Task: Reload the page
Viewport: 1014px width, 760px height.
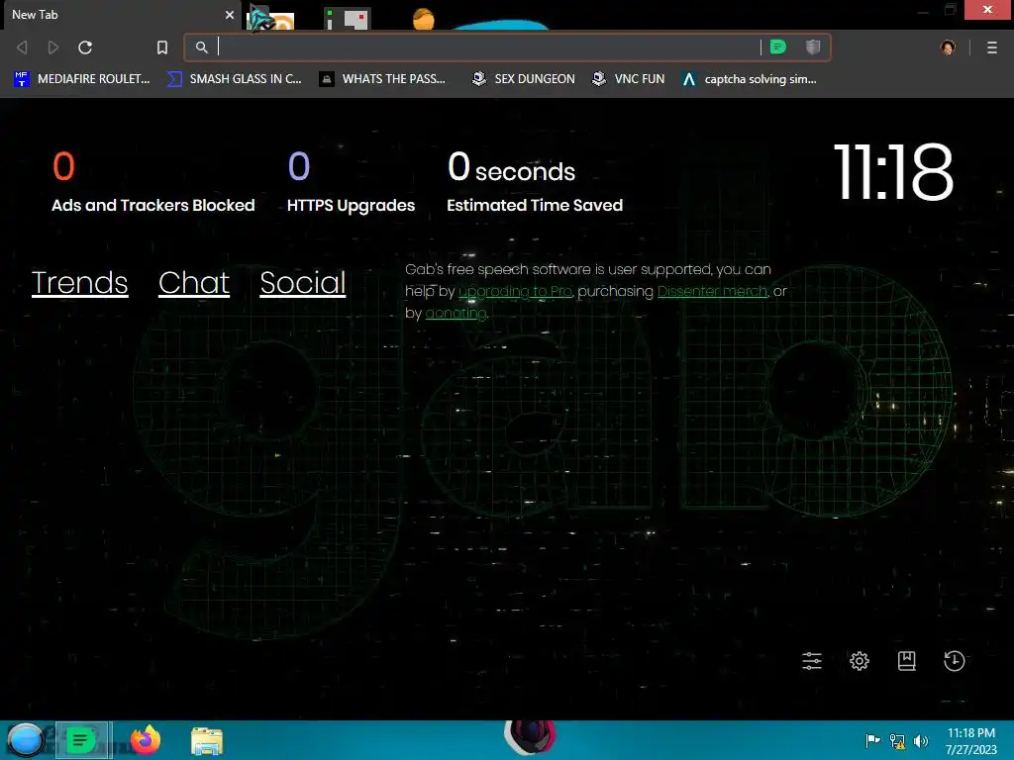Action: tap(85, 47)
